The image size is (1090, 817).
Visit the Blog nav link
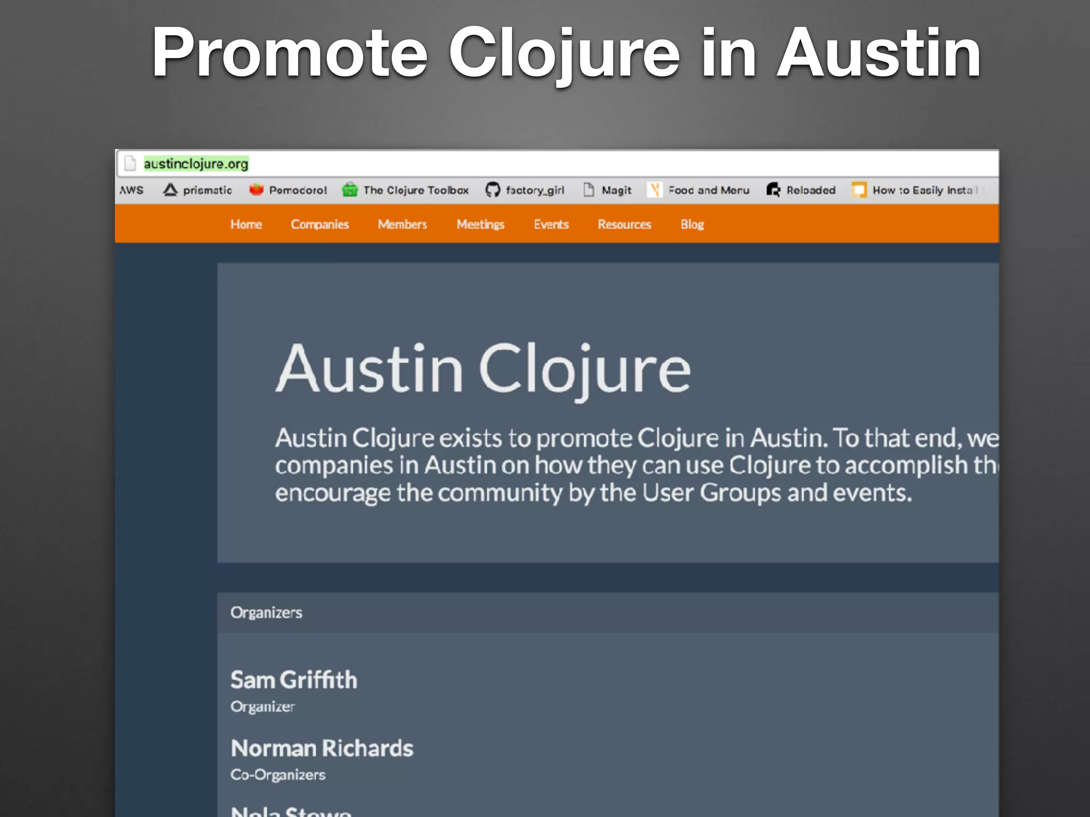tap(692, 224)
